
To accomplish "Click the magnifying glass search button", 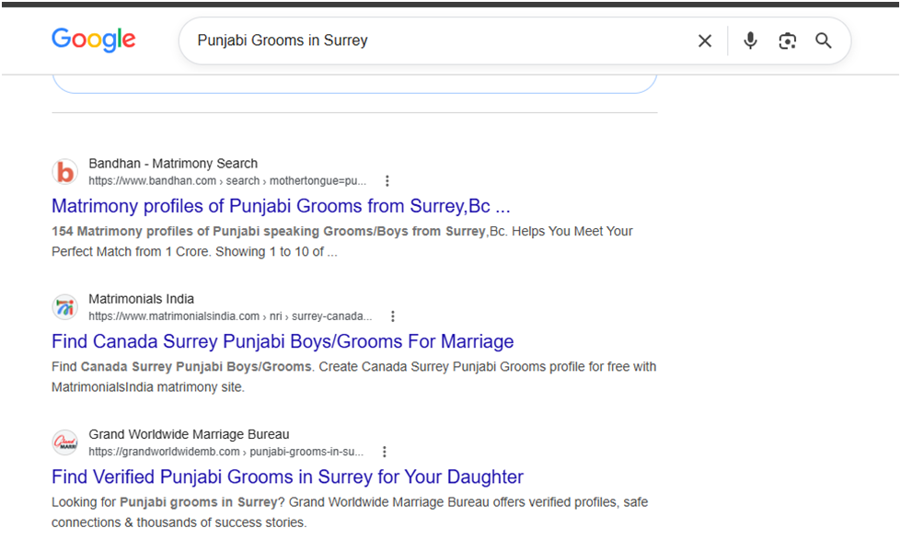I will (x=824, y=40).
